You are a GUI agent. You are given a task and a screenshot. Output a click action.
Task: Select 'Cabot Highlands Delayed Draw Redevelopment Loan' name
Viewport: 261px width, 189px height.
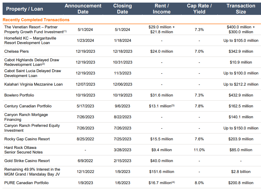point(32,62)
